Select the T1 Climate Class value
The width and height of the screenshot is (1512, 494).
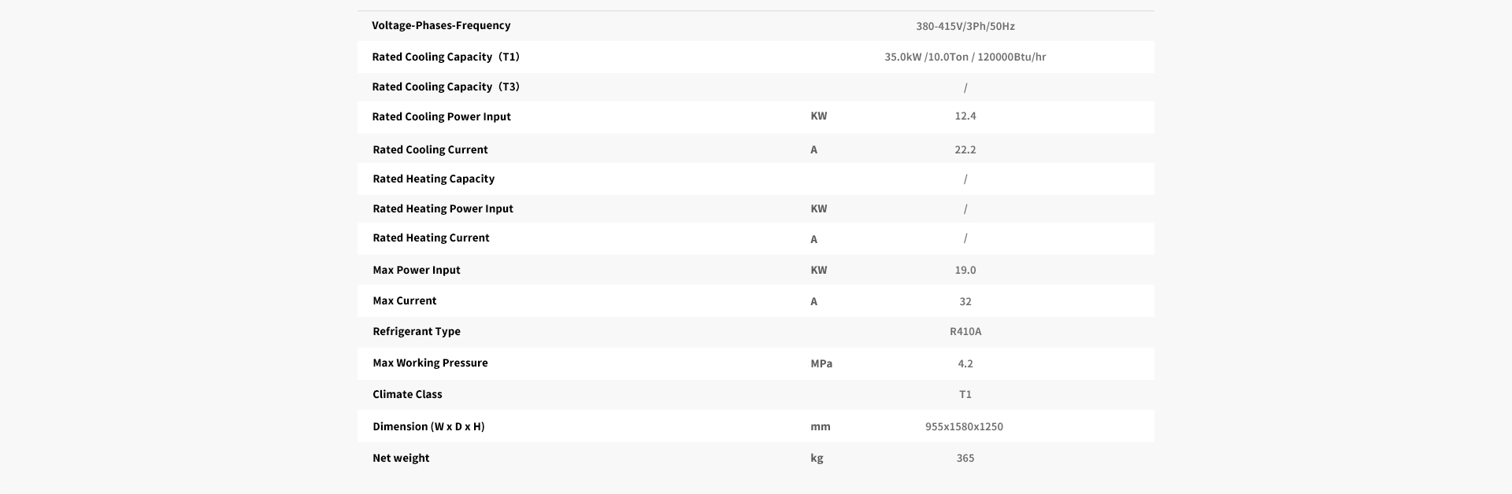coord(965,394)
